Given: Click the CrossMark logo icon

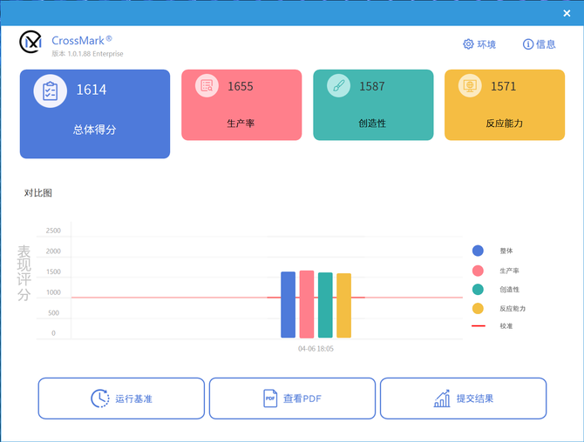Looking at the screenshot, I should pyautogui.click(x=31, y=42).
